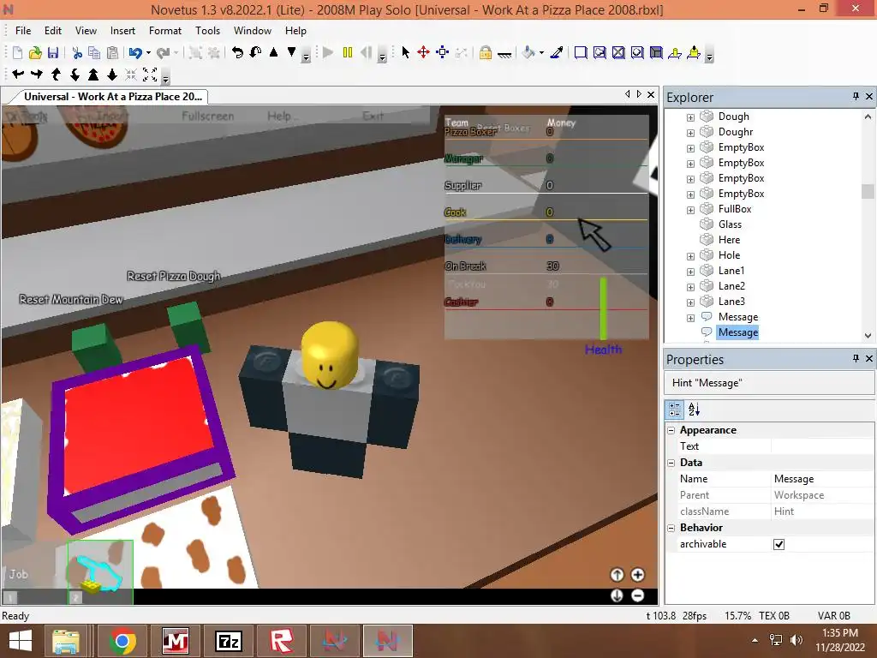Click the in-game Fullscreen button
Viewport: 877px width, 658px height.
(x=207, y=116)
